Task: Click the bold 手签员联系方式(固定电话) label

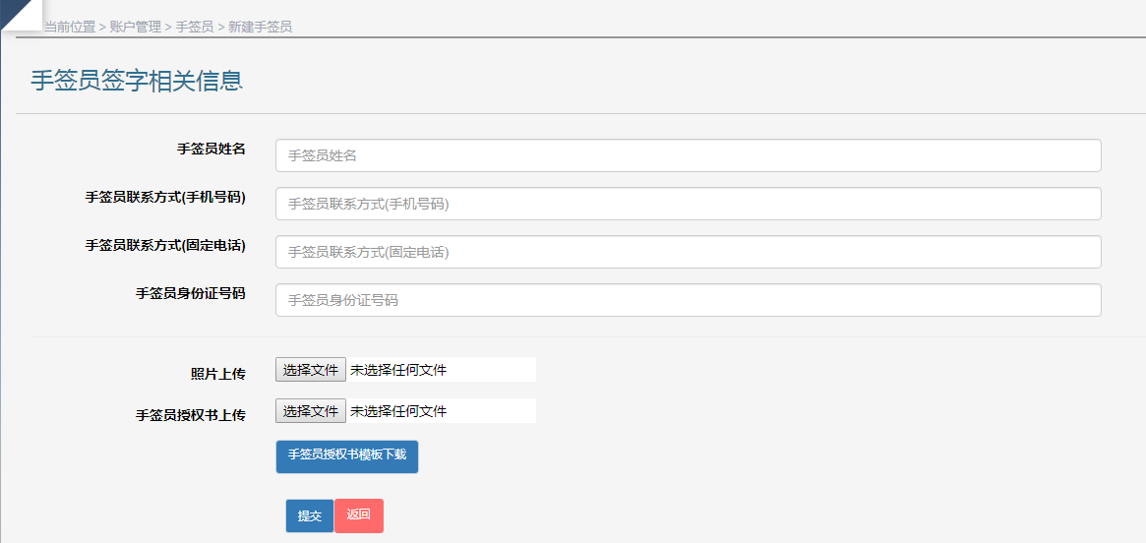Action: [165, 245]
